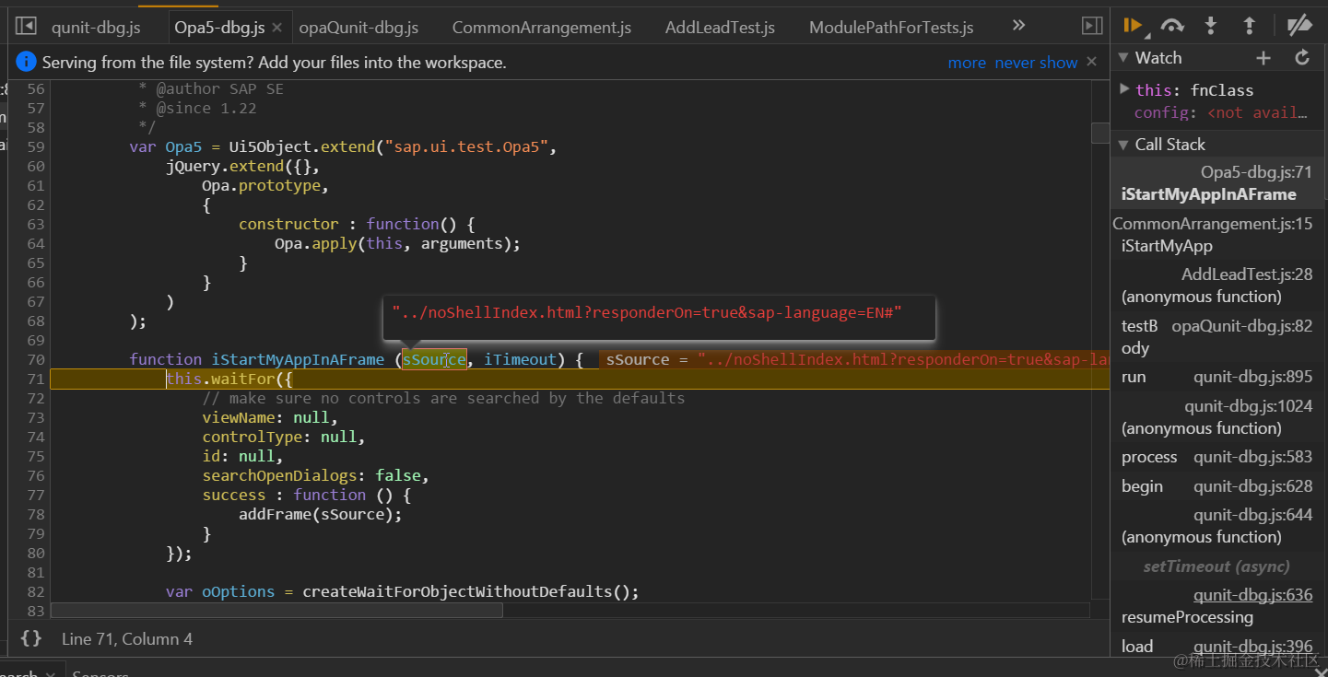The height and width of the screenshot is (677, 1328).
Task: Step over next function call
Action: pos(1172,26)
